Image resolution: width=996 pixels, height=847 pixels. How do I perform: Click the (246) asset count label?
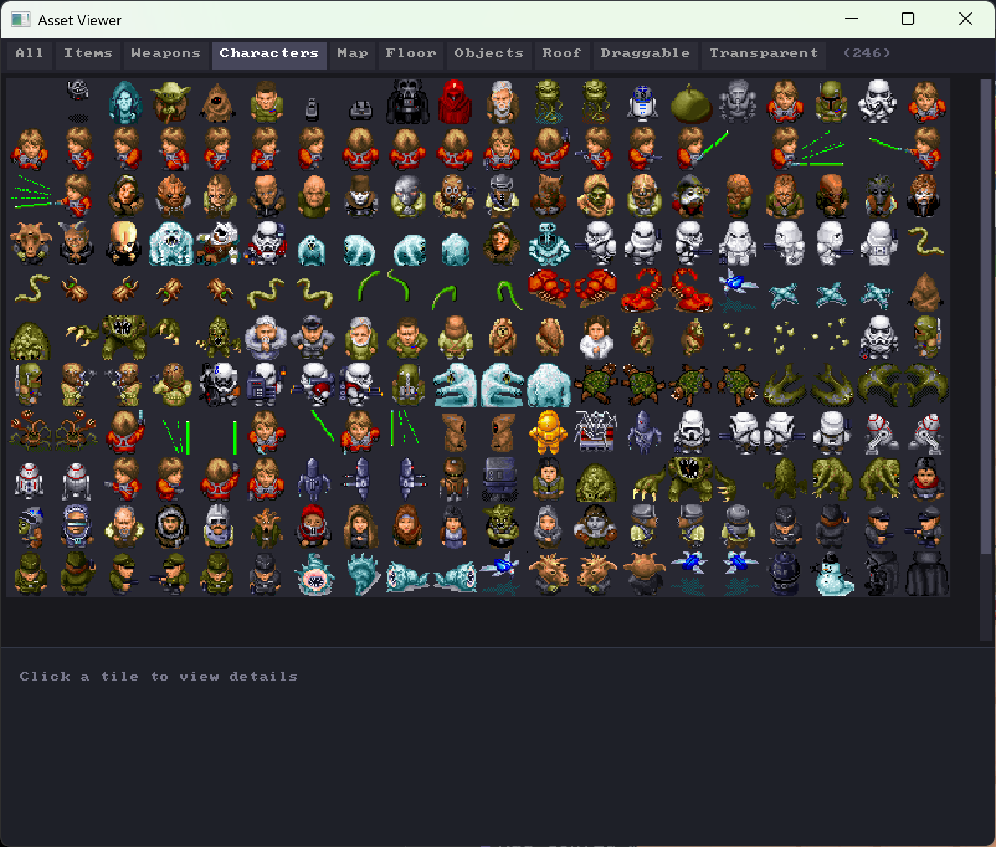click(x=867, y=53)
